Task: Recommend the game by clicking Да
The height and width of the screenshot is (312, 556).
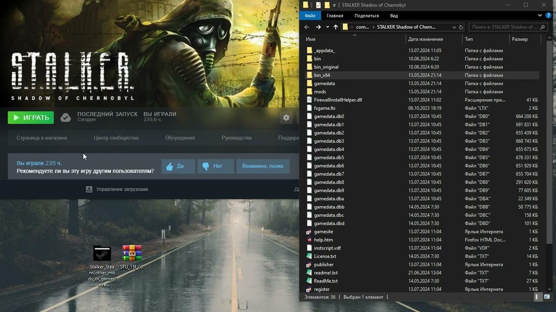Action: [x=178, y=166]
